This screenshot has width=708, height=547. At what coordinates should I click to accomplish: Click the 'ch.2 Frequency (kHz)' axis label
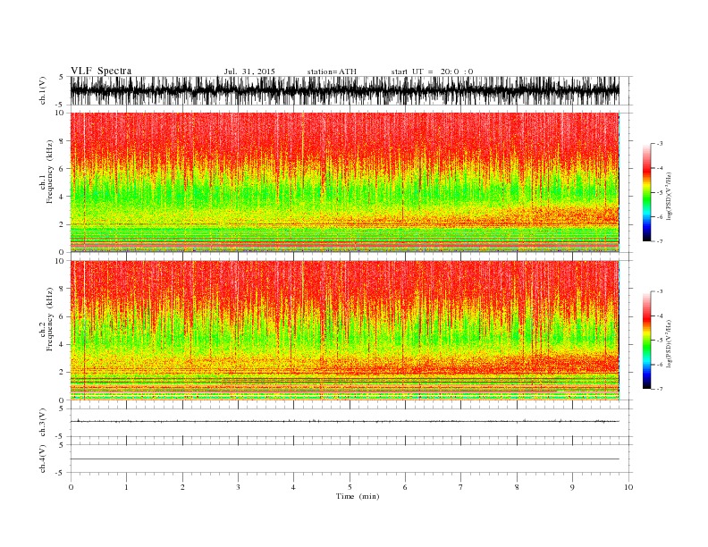[46, 318]
